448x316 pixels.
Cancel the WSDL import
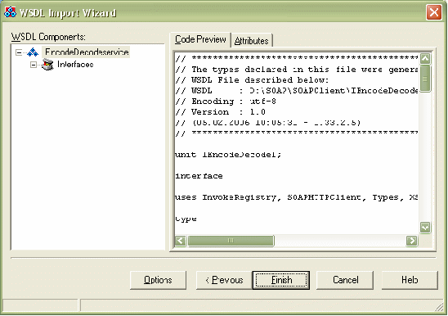coord(345,280)
